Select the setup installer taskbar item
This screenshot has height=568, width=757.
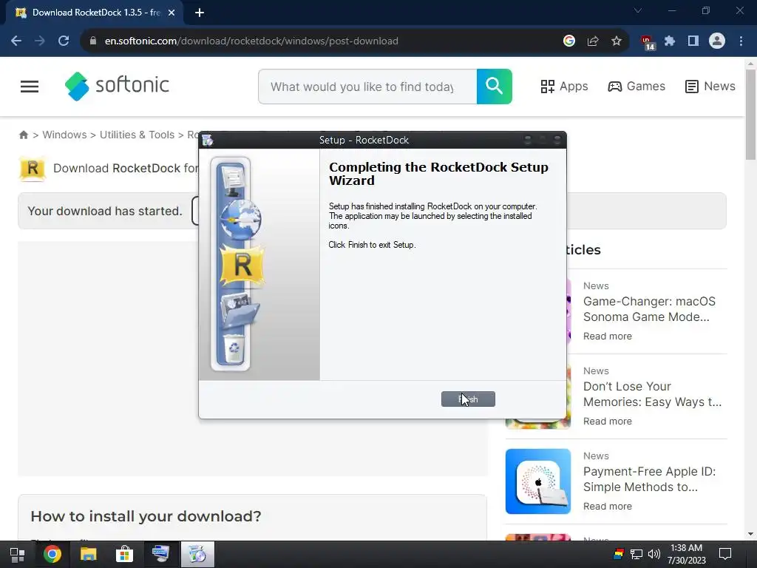click(x=197, y=555)
